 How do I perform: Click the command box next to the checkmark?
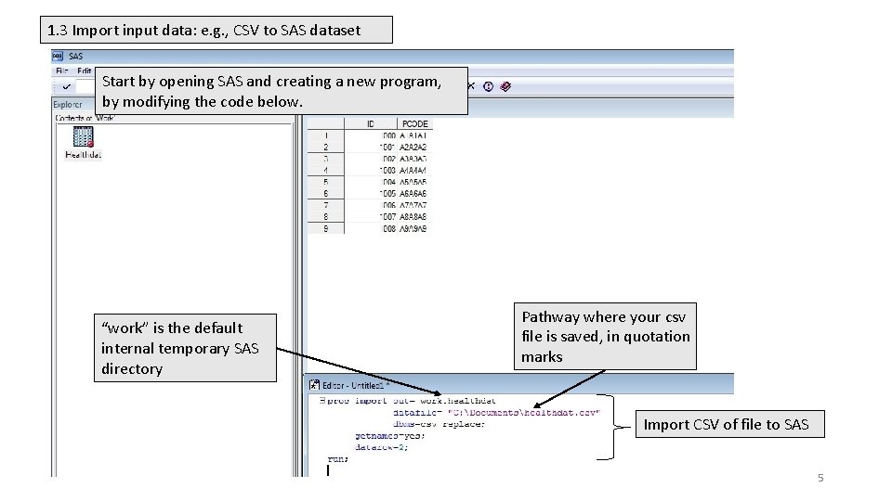pos(85,87)
